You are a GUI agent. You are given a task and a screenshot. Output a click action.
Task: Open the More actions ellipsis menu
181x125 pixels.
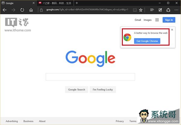click(x=176, y=10)
